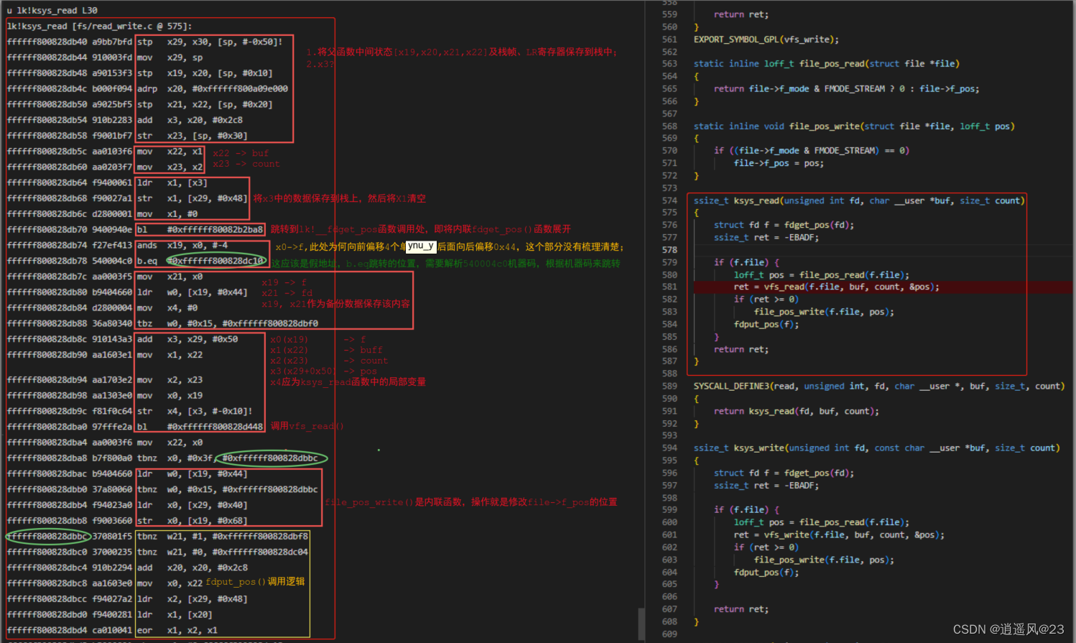Select 'mov x29, sp' instruction
1076x643 pixels.
click(x=170, y=57)
